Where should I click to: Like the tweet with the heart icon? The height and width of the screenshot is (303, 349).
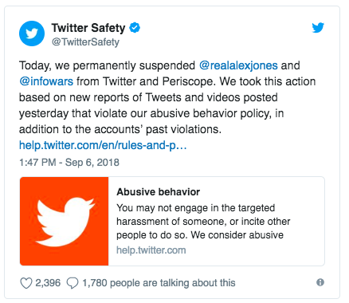[x=26, y=283]
